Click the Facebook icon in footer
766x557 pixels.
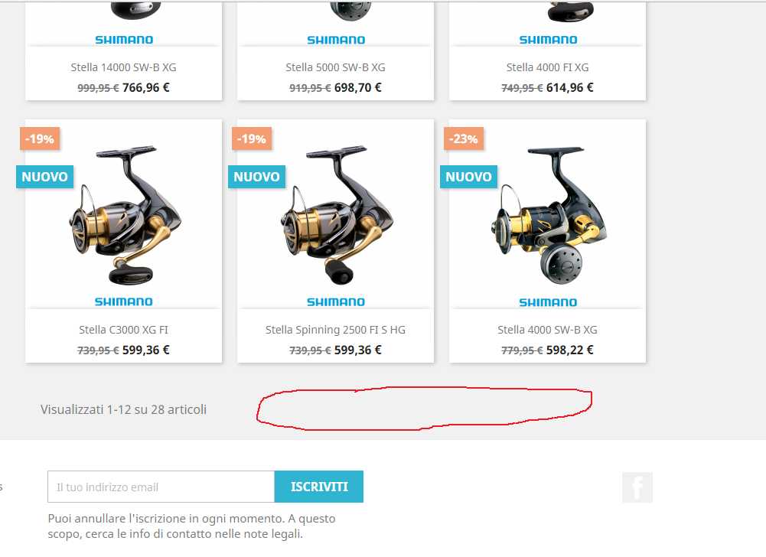(x=637, y=487)
